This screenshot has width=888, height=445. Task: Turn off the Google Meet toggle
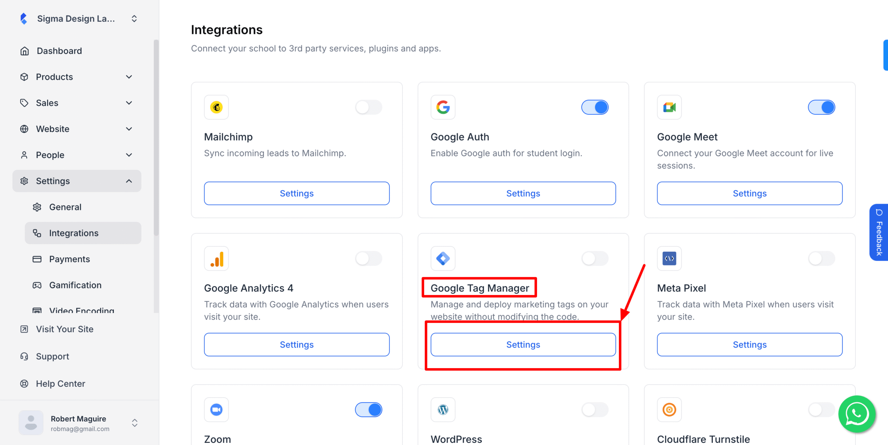point(821,107)
